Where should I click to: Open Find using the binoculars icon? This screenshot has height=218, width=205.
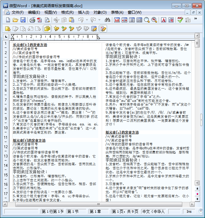(107, 20)
